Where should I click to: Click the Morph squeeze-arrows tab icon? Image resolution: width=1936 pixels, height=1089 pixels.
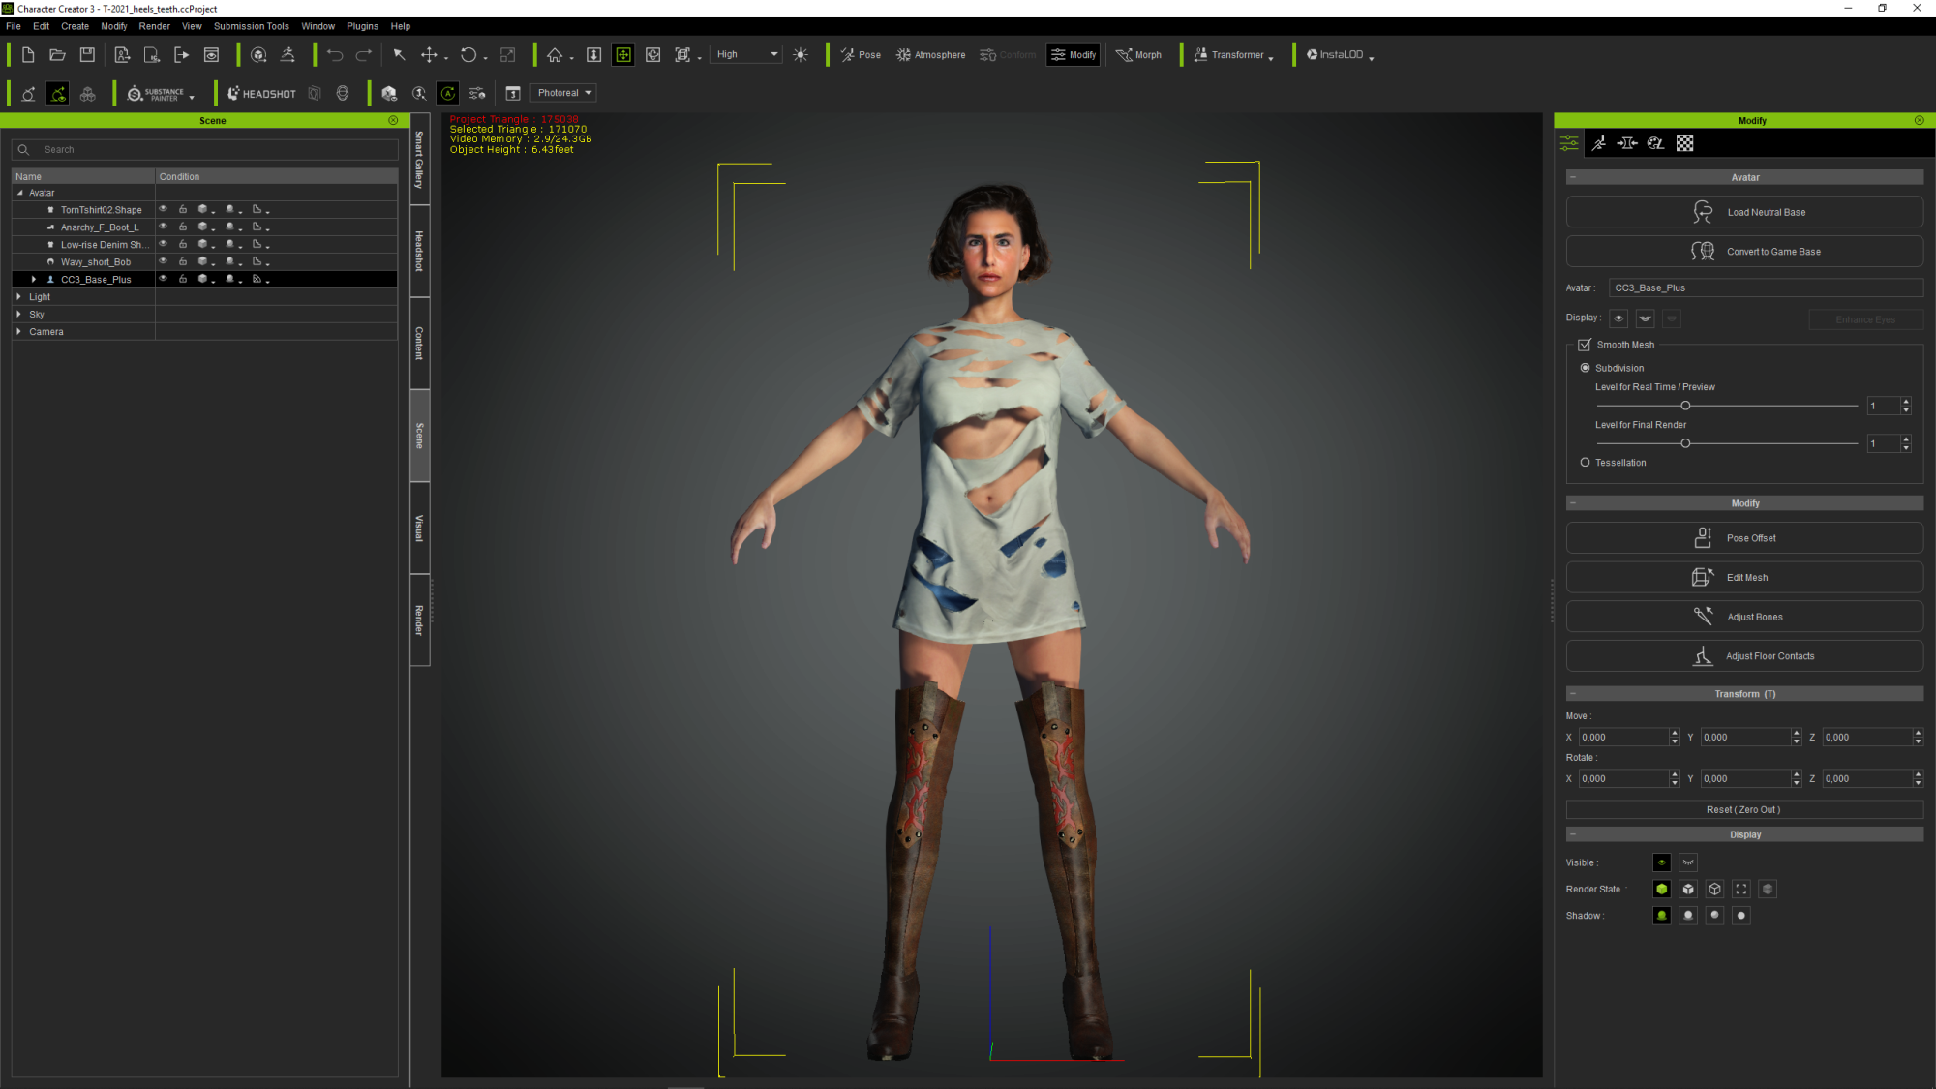coord(1627,143)
